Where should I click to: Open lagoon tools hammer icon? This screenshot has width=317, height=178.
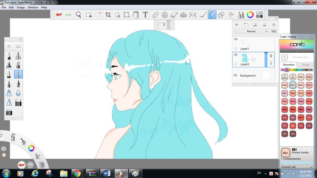coord(13,137)
